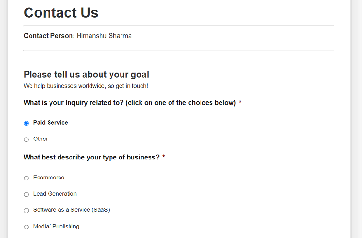Click the "Lead Generation" label text
The image size is (362, 238).
(x=55, y=194)
